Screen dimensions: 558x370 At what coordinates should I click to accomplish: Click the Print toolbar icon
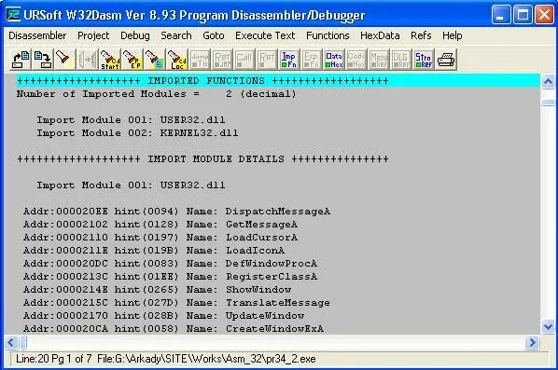[x=446, y=60]
